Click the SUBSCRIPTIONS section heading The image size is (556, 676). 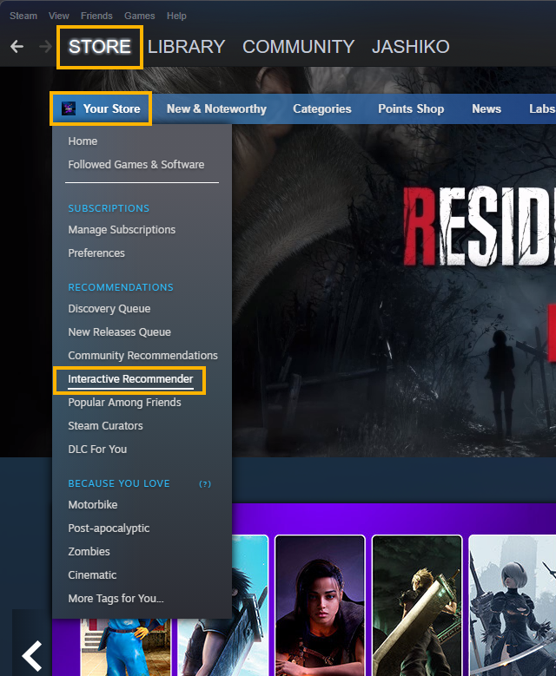coord(109,208)
